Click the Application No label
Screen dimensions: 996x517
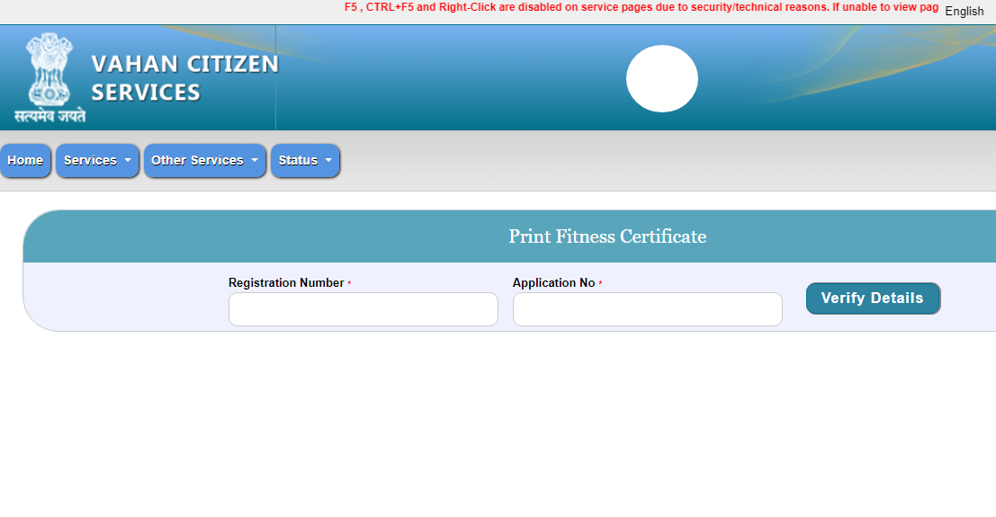(x=554, y=282)
